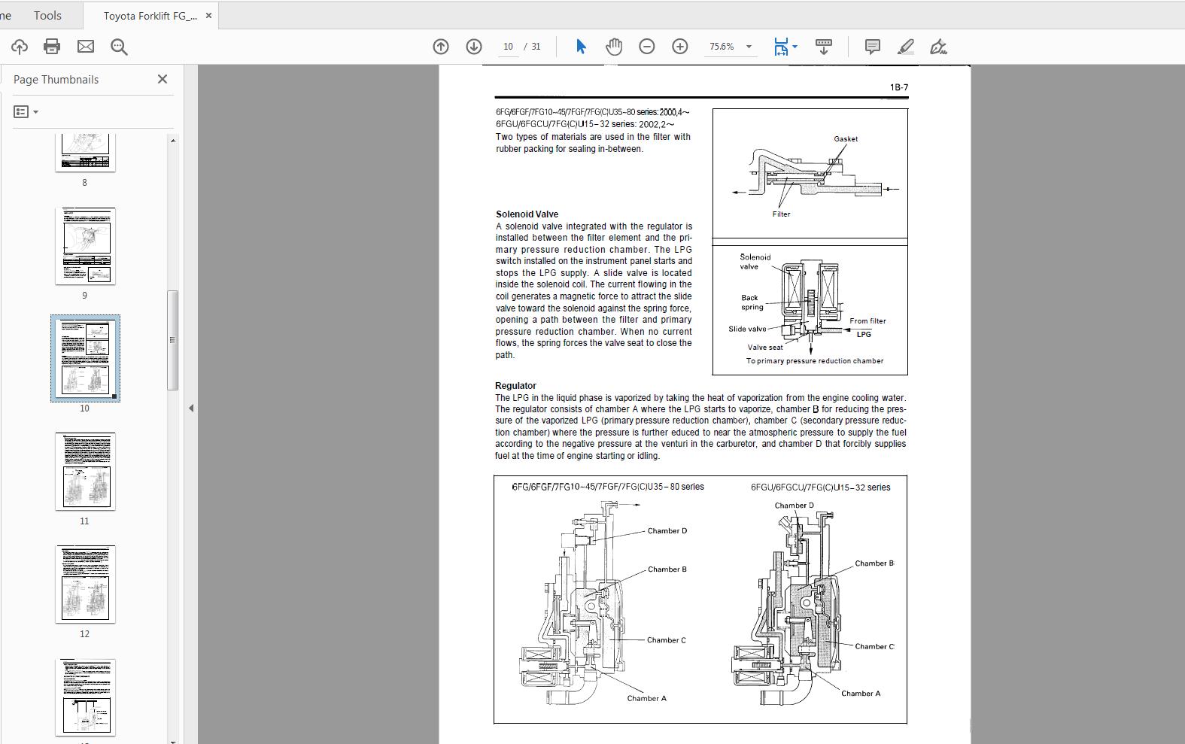Viewport: 1185px width, 744px height.
Task: Click the upload to cloud icon
Action: click(x=20, y=47)
